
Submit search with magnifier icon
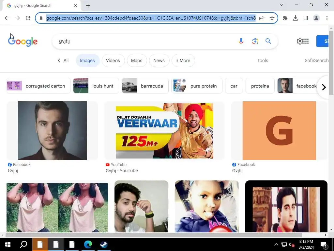pos(268,41)
